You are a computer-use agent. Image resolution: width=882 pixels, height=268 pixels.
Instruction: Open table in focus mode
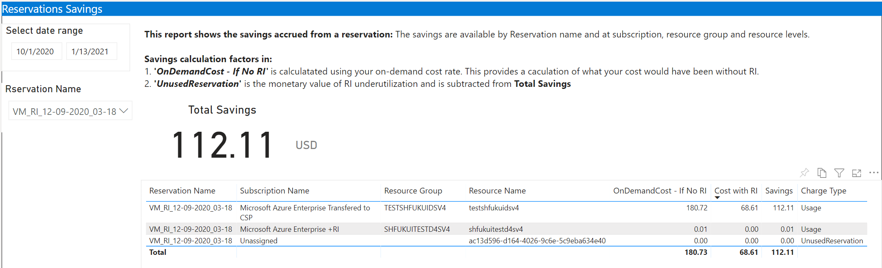click(x=857, y=173)
